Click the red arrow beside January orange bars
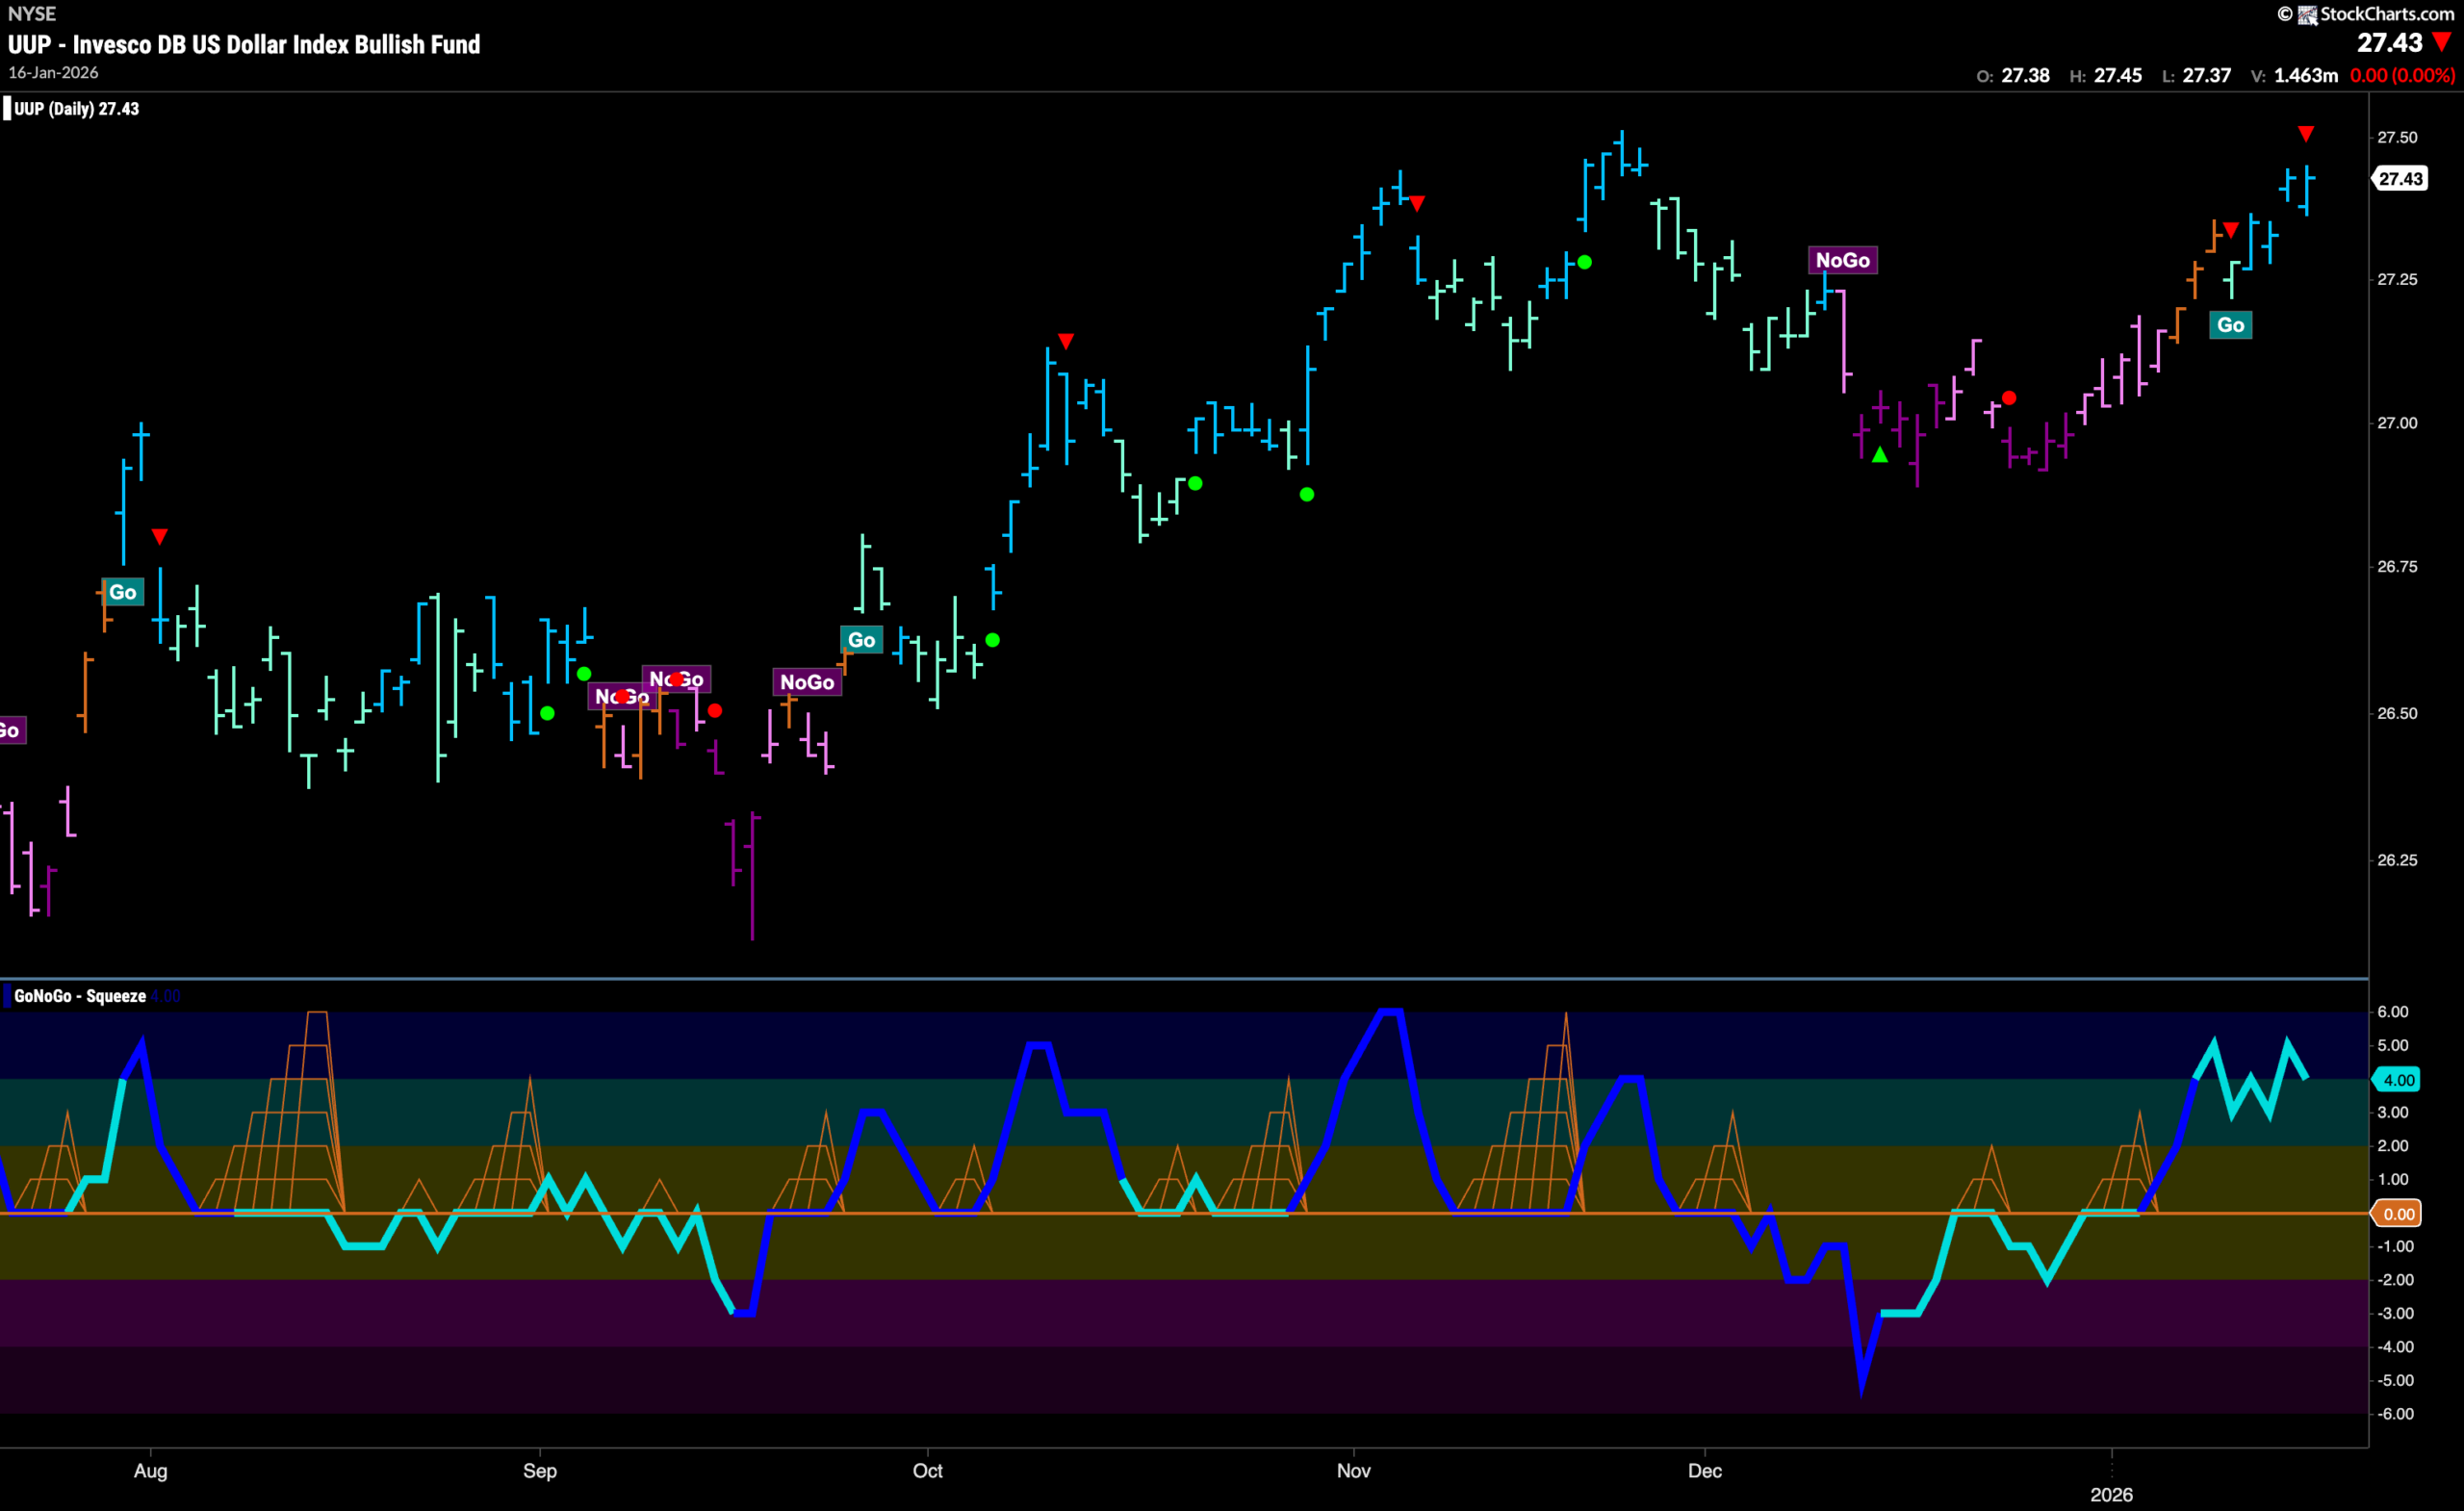Image resolution: width=2464 pixels, height=1511 pixels. pos(2231,231)
